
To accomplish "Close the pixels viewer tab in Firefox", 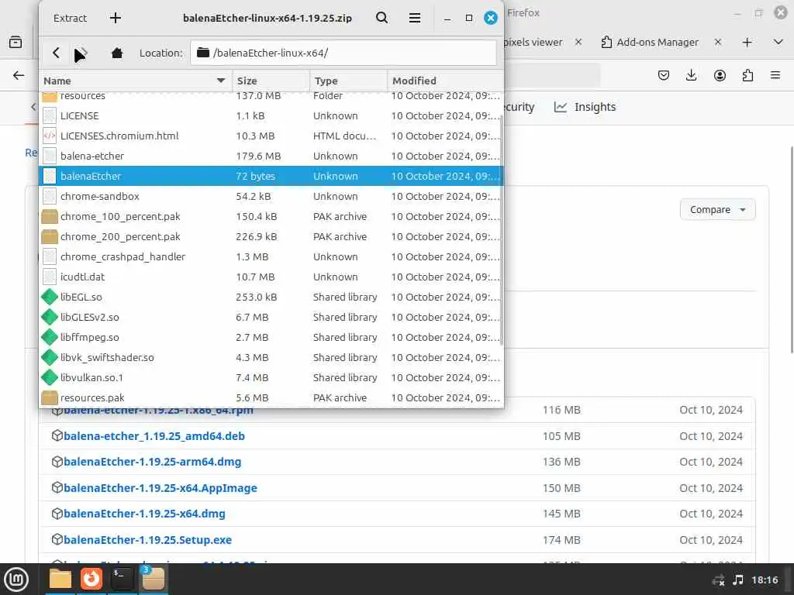I will (x=578, y=42).
